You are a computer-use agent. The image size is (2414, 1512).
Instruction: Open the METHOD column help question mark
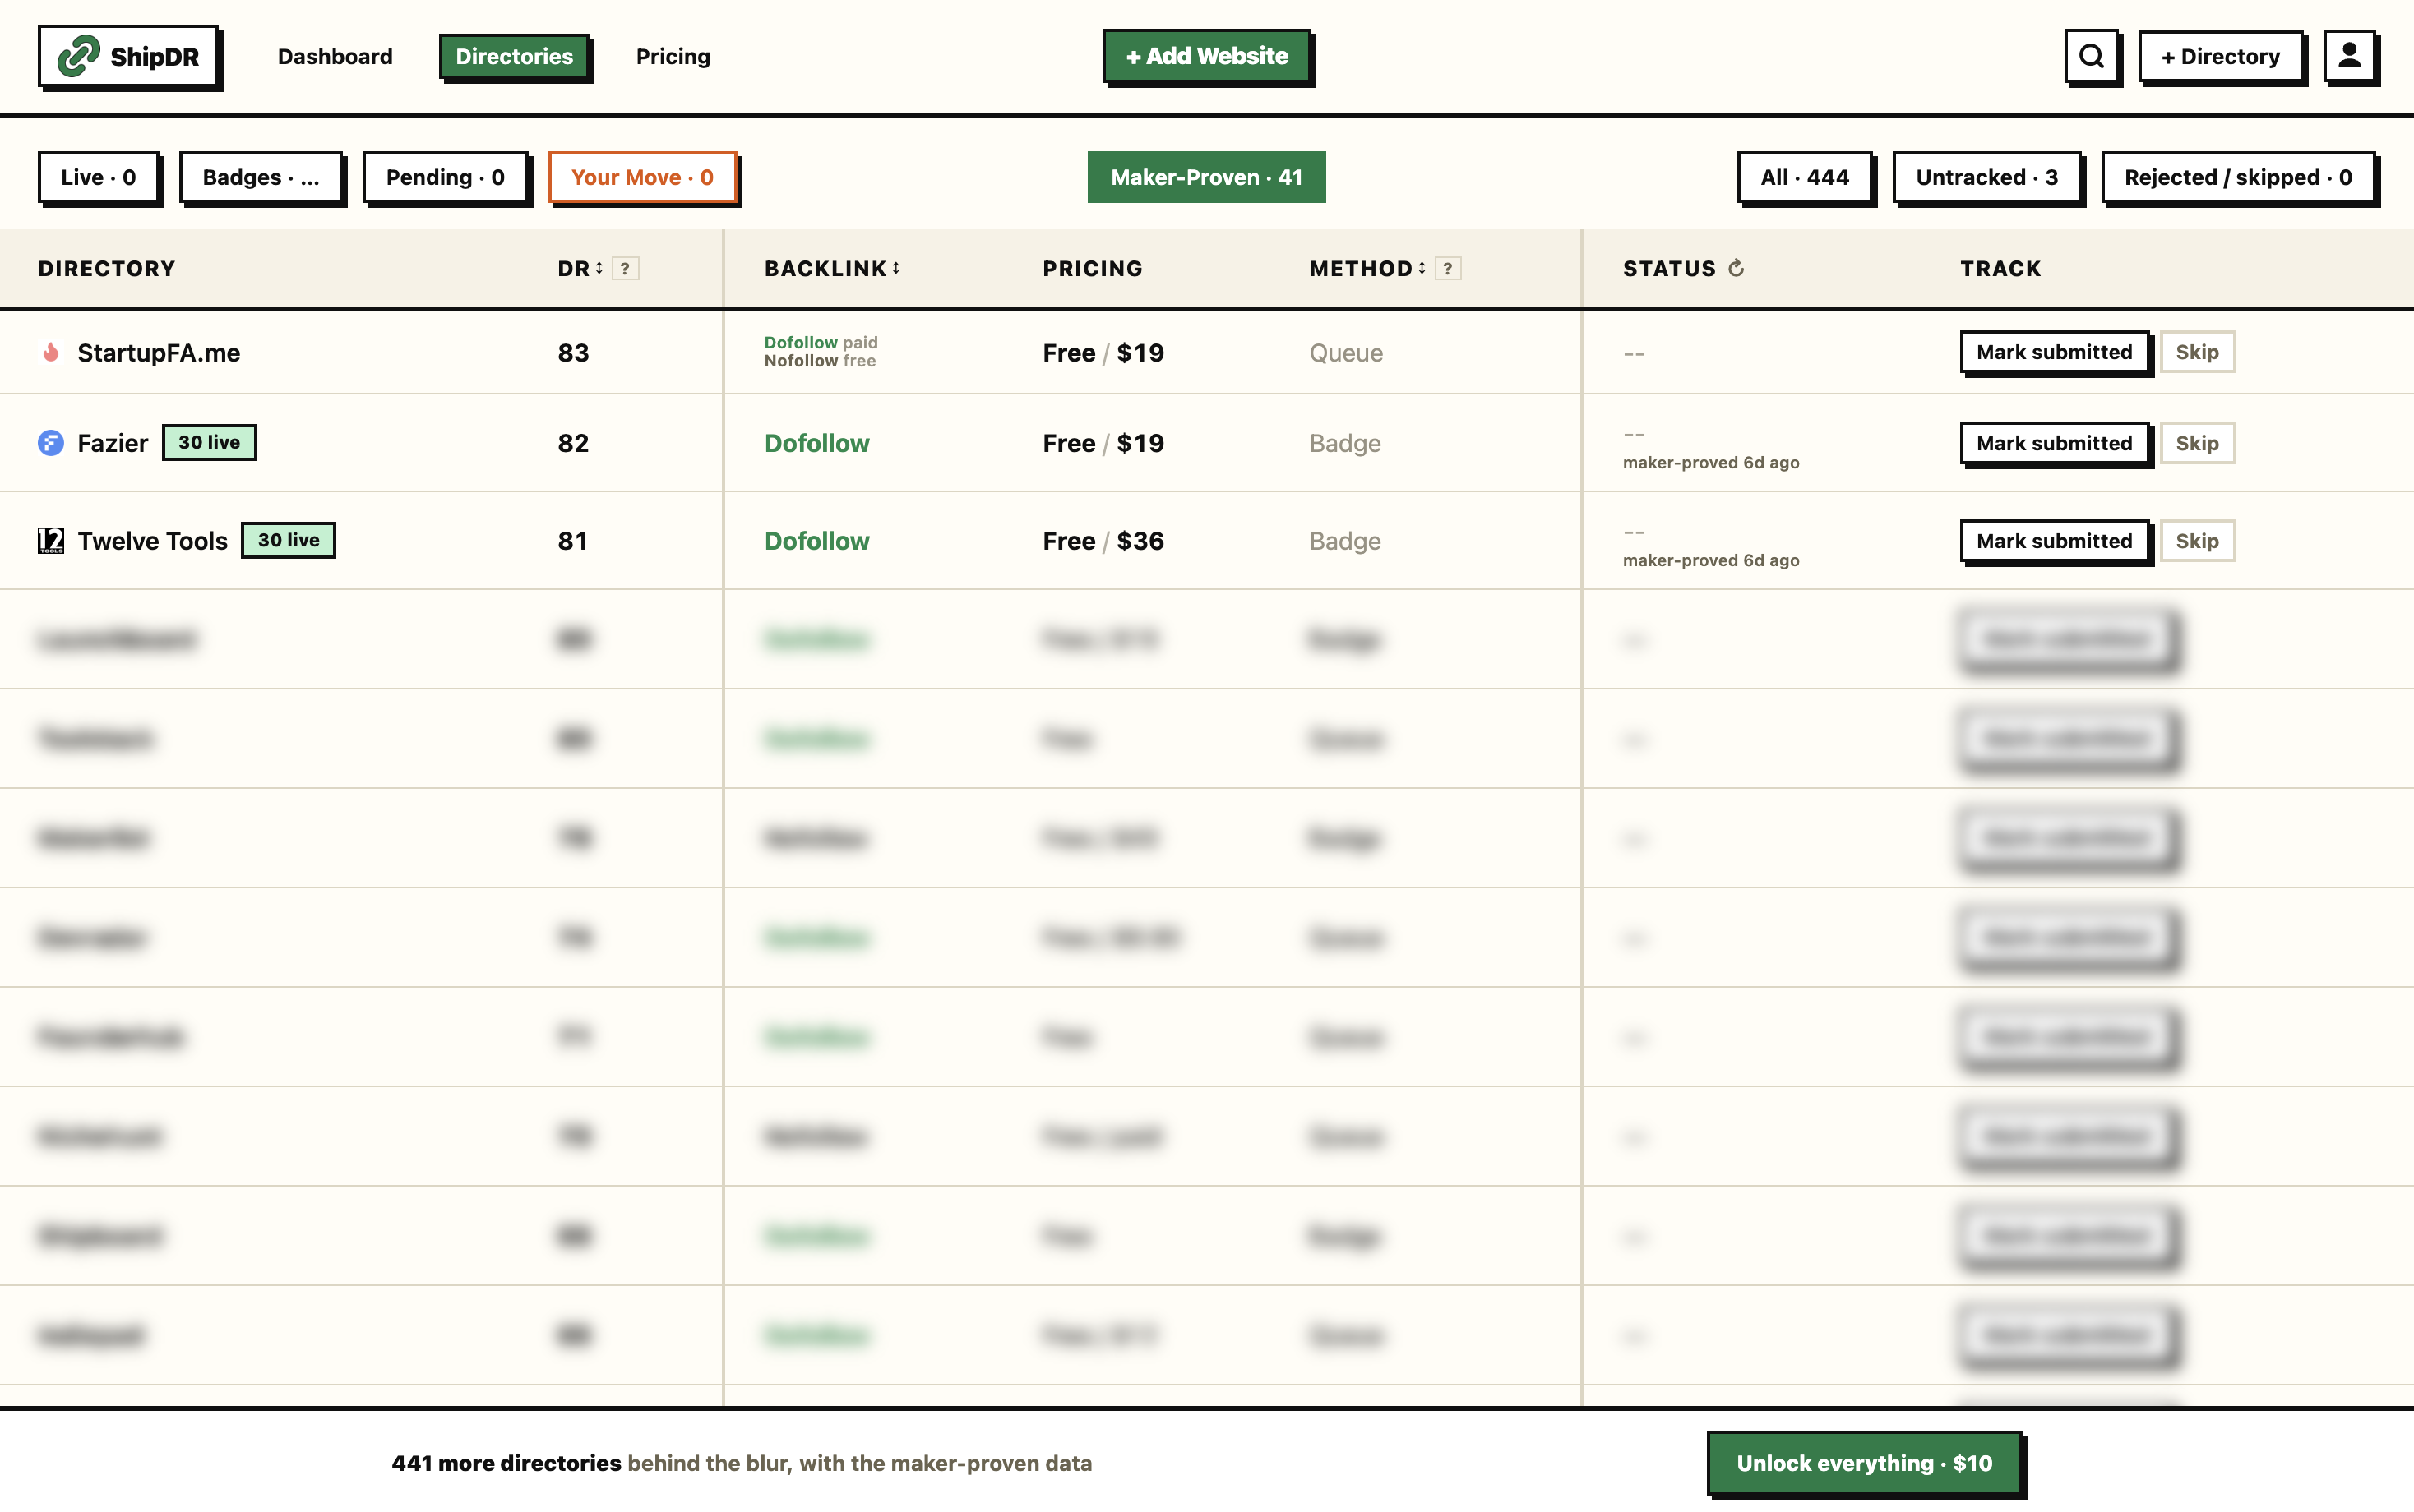coord(1448,268)
